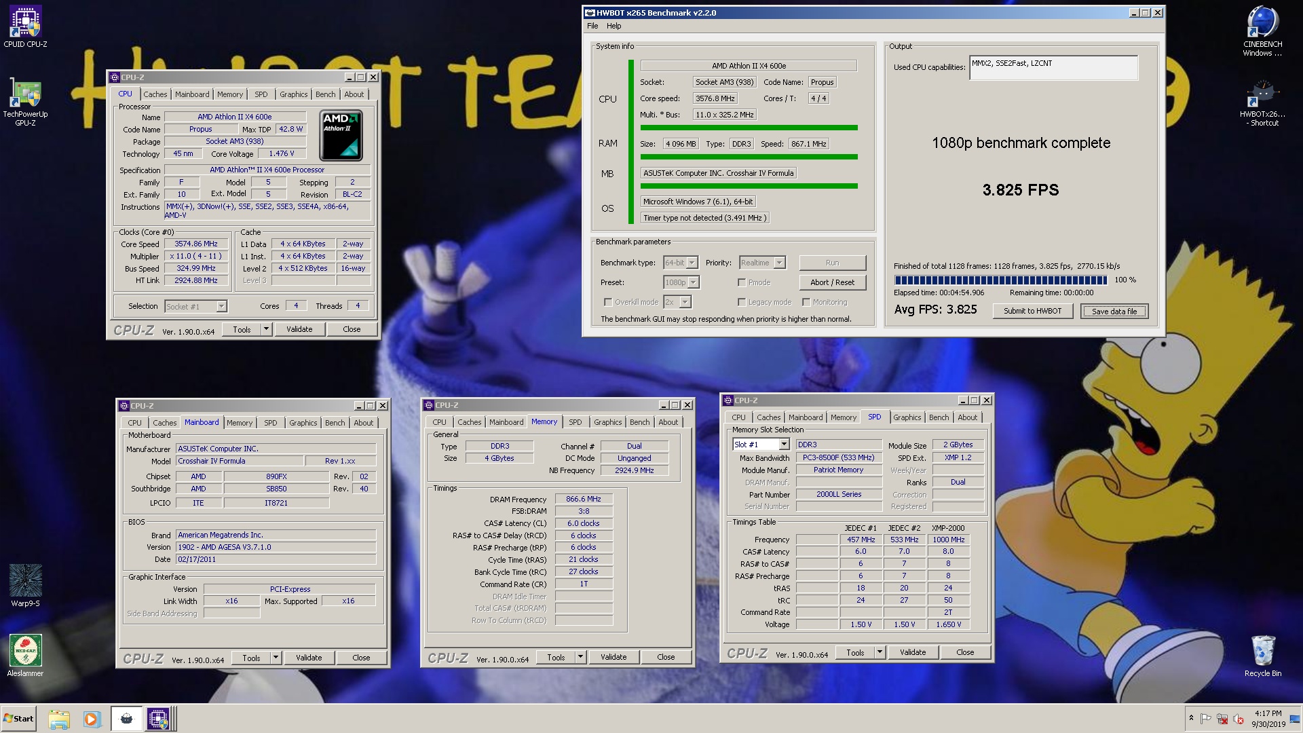Click the DRAM Frequency 866.6 MHz value
Screen dimensions: 1303x733
(x=584, y=499)
